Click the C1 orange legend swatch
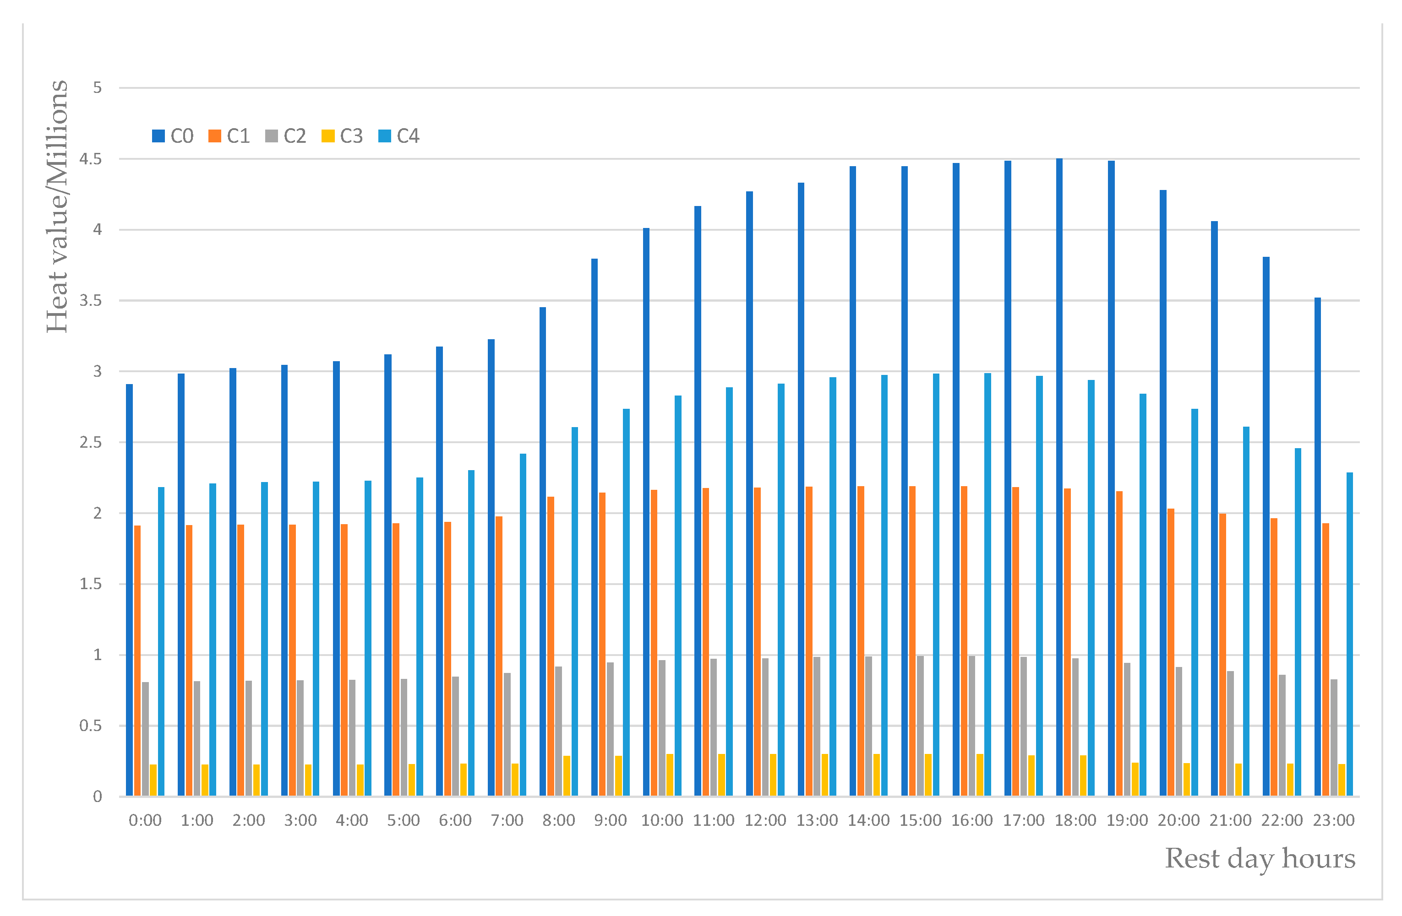The height and width of the screenshot is (916, 1402). [x=215, y=136]
